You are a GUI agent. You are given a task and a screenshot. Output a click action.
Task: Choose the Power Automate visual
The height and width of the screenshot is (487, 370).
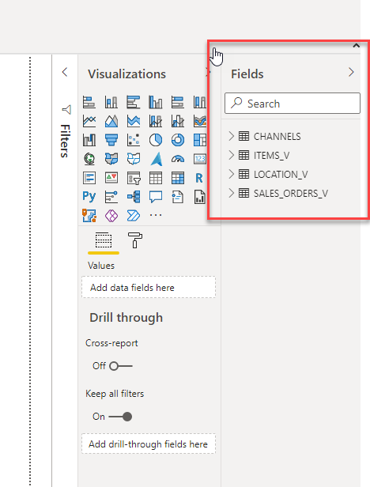[x=134, y=216]
